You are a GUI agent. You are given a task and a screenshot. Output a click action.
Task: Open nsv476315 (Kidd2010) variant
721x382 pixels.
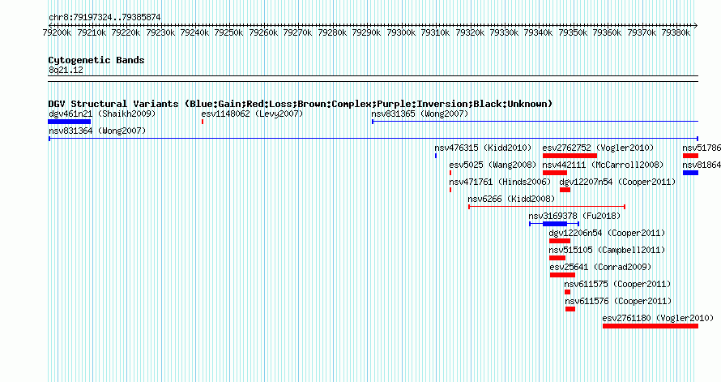pos(483,148)
